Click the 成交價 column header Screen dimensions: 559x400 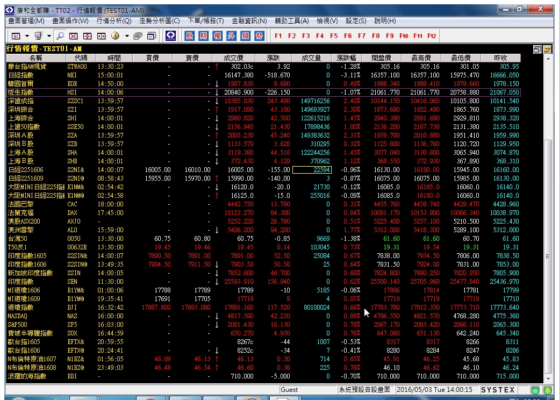click(233, 58)
